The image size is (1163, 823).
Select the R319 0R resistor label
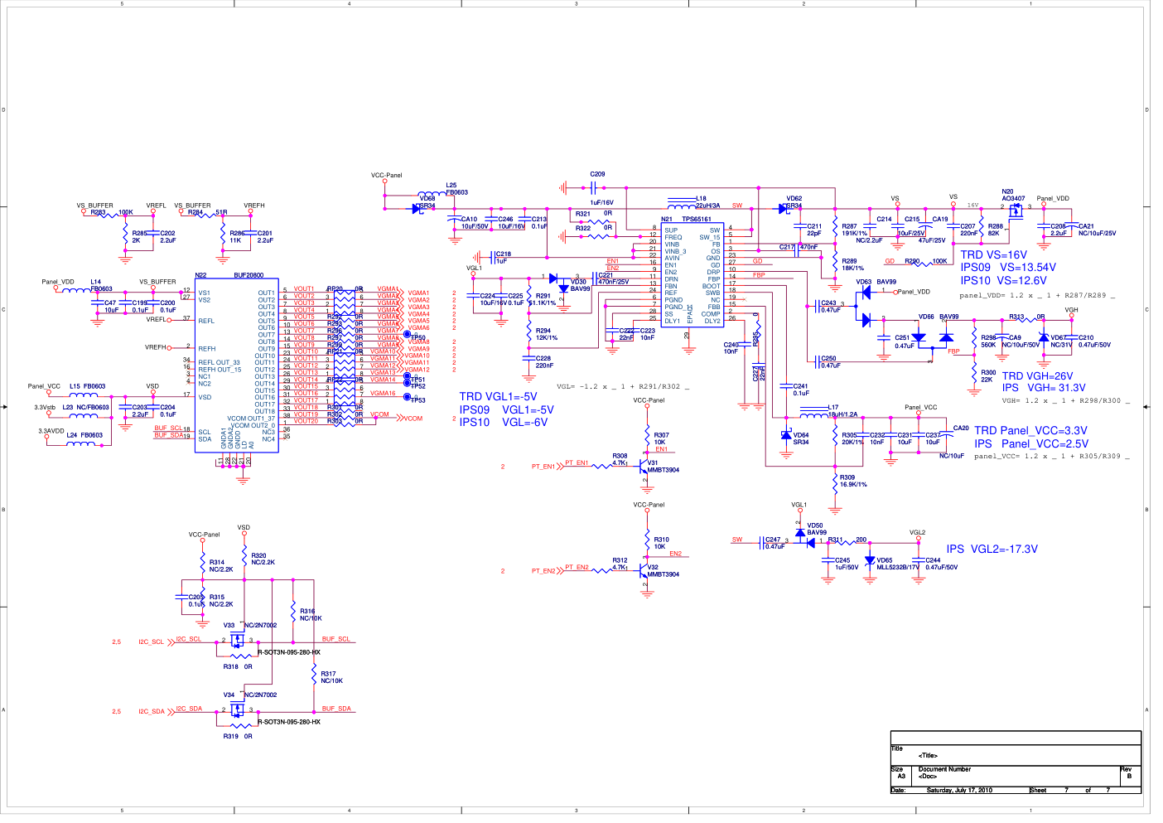(238, 737)
